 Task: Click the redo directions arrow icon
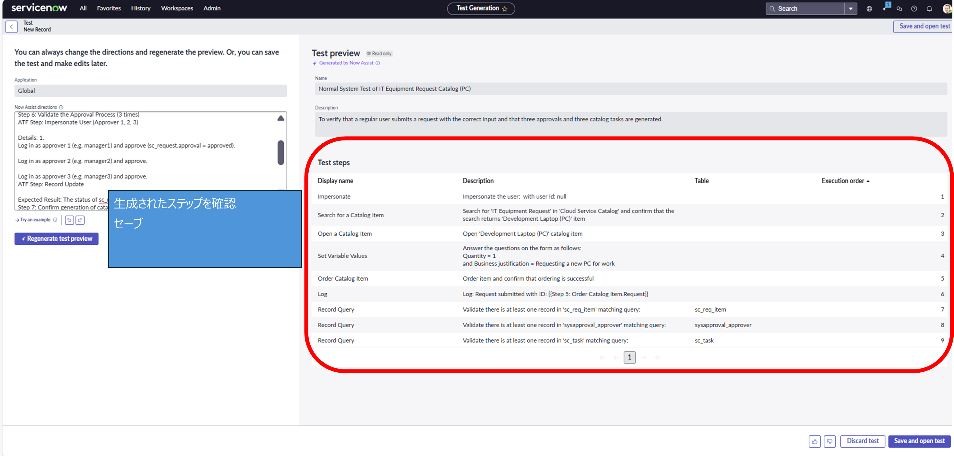(x=80, y=220)
